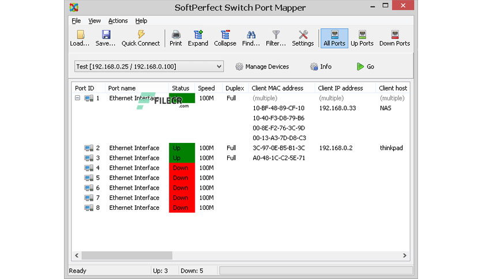Viewport: 482px width, 279px height.
Task: Expand all rows with Expand icon
Action: pos(198,38)
